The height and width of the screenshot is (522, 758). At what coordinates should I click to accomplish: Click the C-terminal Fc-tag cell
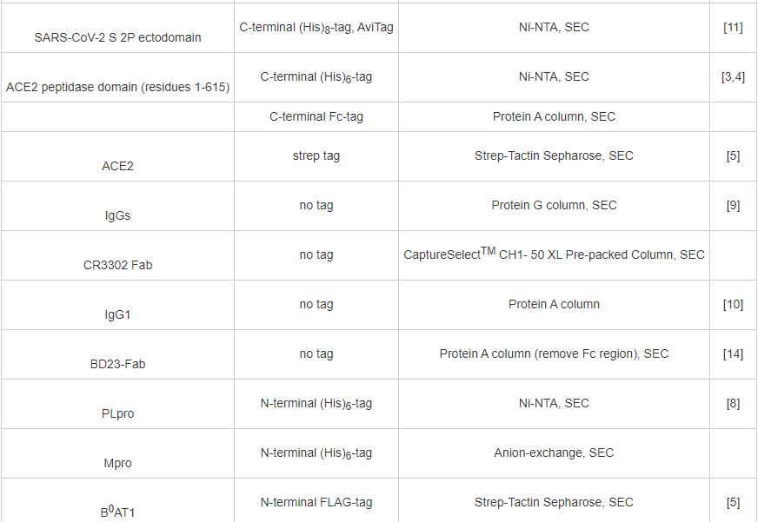click(316, 116)
